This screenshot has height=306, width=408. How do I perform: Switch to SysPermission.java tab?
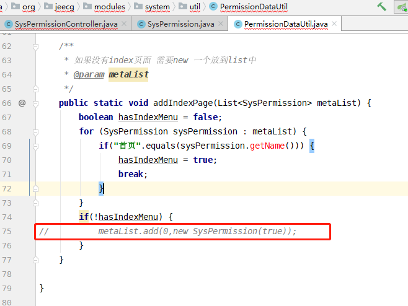click(x=181, y=24)
